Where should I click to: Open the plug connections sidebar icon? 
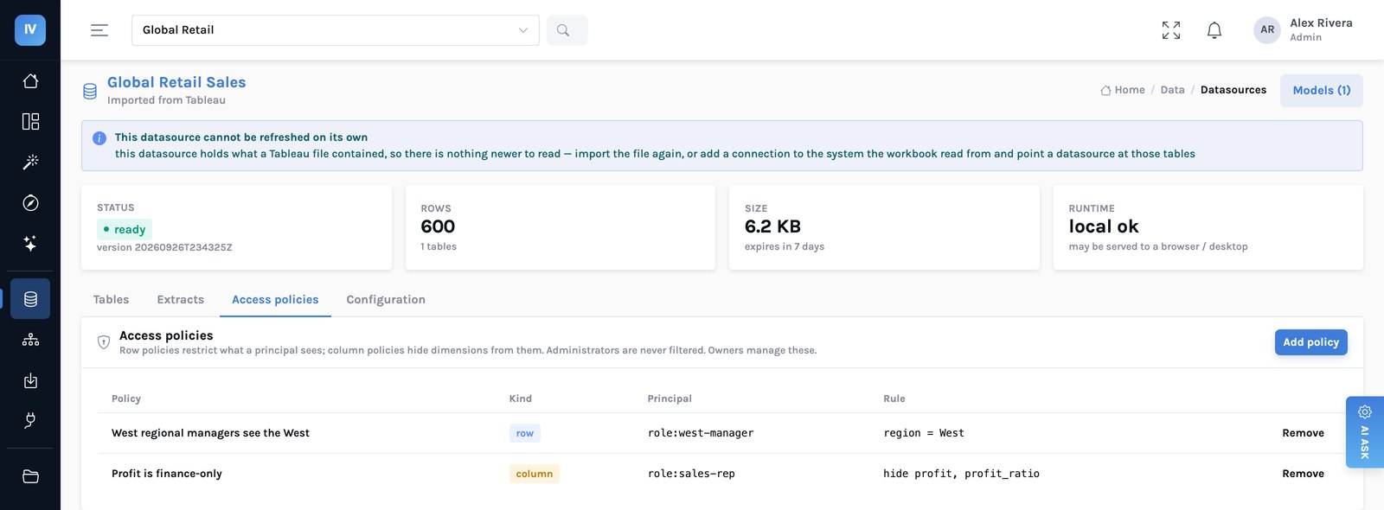click(x=30, y=421)
